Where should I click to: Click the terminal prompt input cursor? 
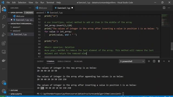pyautogui.click(x=123, y=94)
